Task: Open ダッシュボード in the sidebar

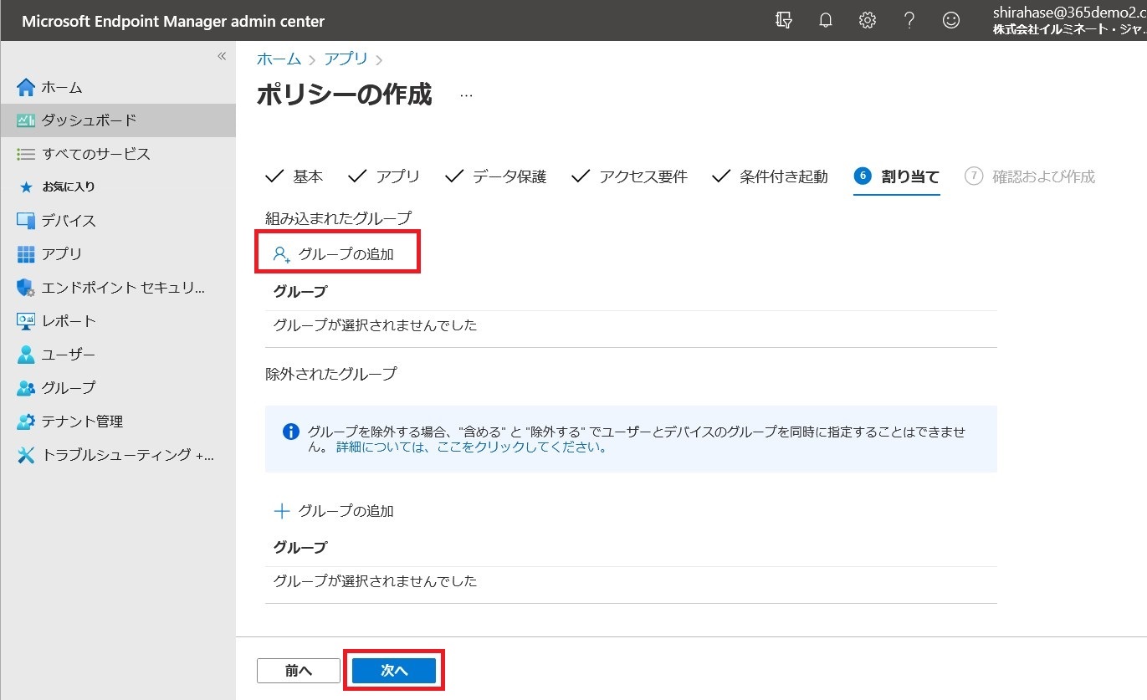Action: tap(118, 120)
